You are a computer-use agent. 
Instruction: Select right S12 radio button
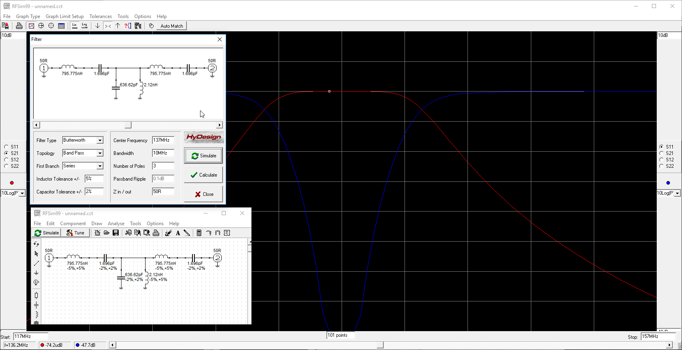coord(662,160)
